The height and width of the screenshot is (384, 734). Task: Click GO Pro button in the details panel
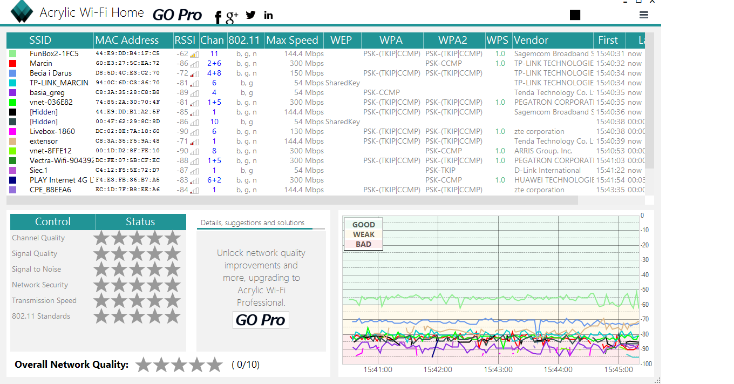(x=261, y=320)
